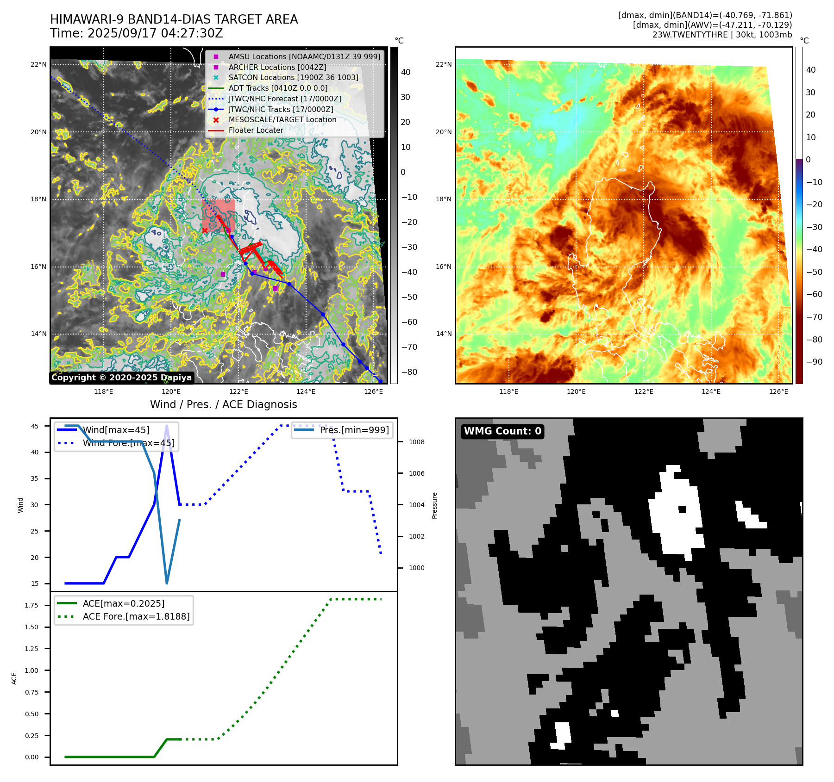Click the '[dmax, dmin](BAND14)' values text
This screenshot has height=782, width=834.
pos(705,15)
